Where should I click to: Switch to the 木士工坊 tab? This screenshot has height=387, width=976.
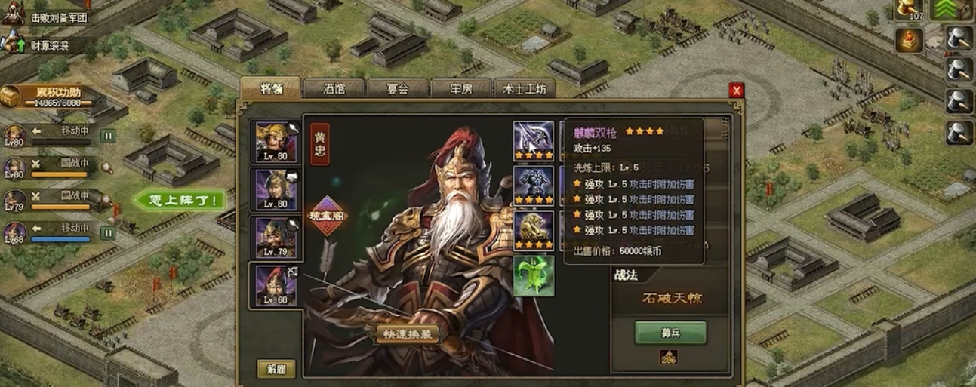click(524, 89)
